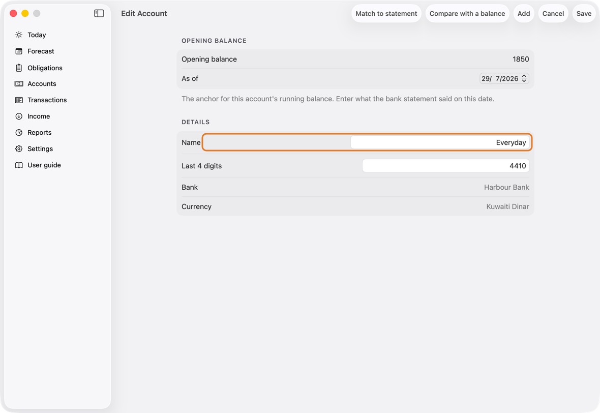Screen dimensions: 600x413
Task: Click the Accounts banknote icon
Action: coord(19,84)
